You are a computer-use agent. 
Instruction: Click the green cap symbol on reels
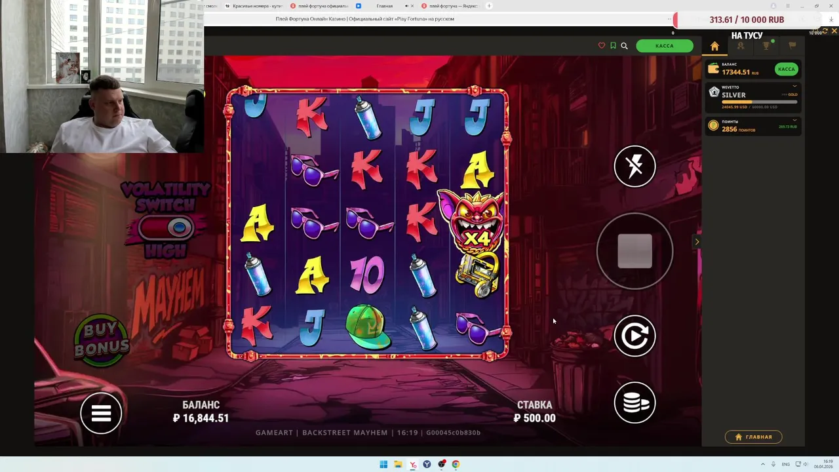(x=367, y=326)
